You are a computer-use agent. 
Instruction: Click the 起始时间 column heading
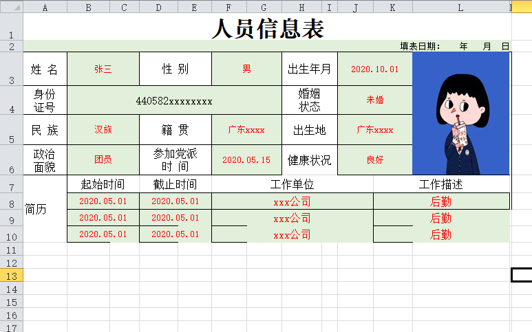point(103,184)
